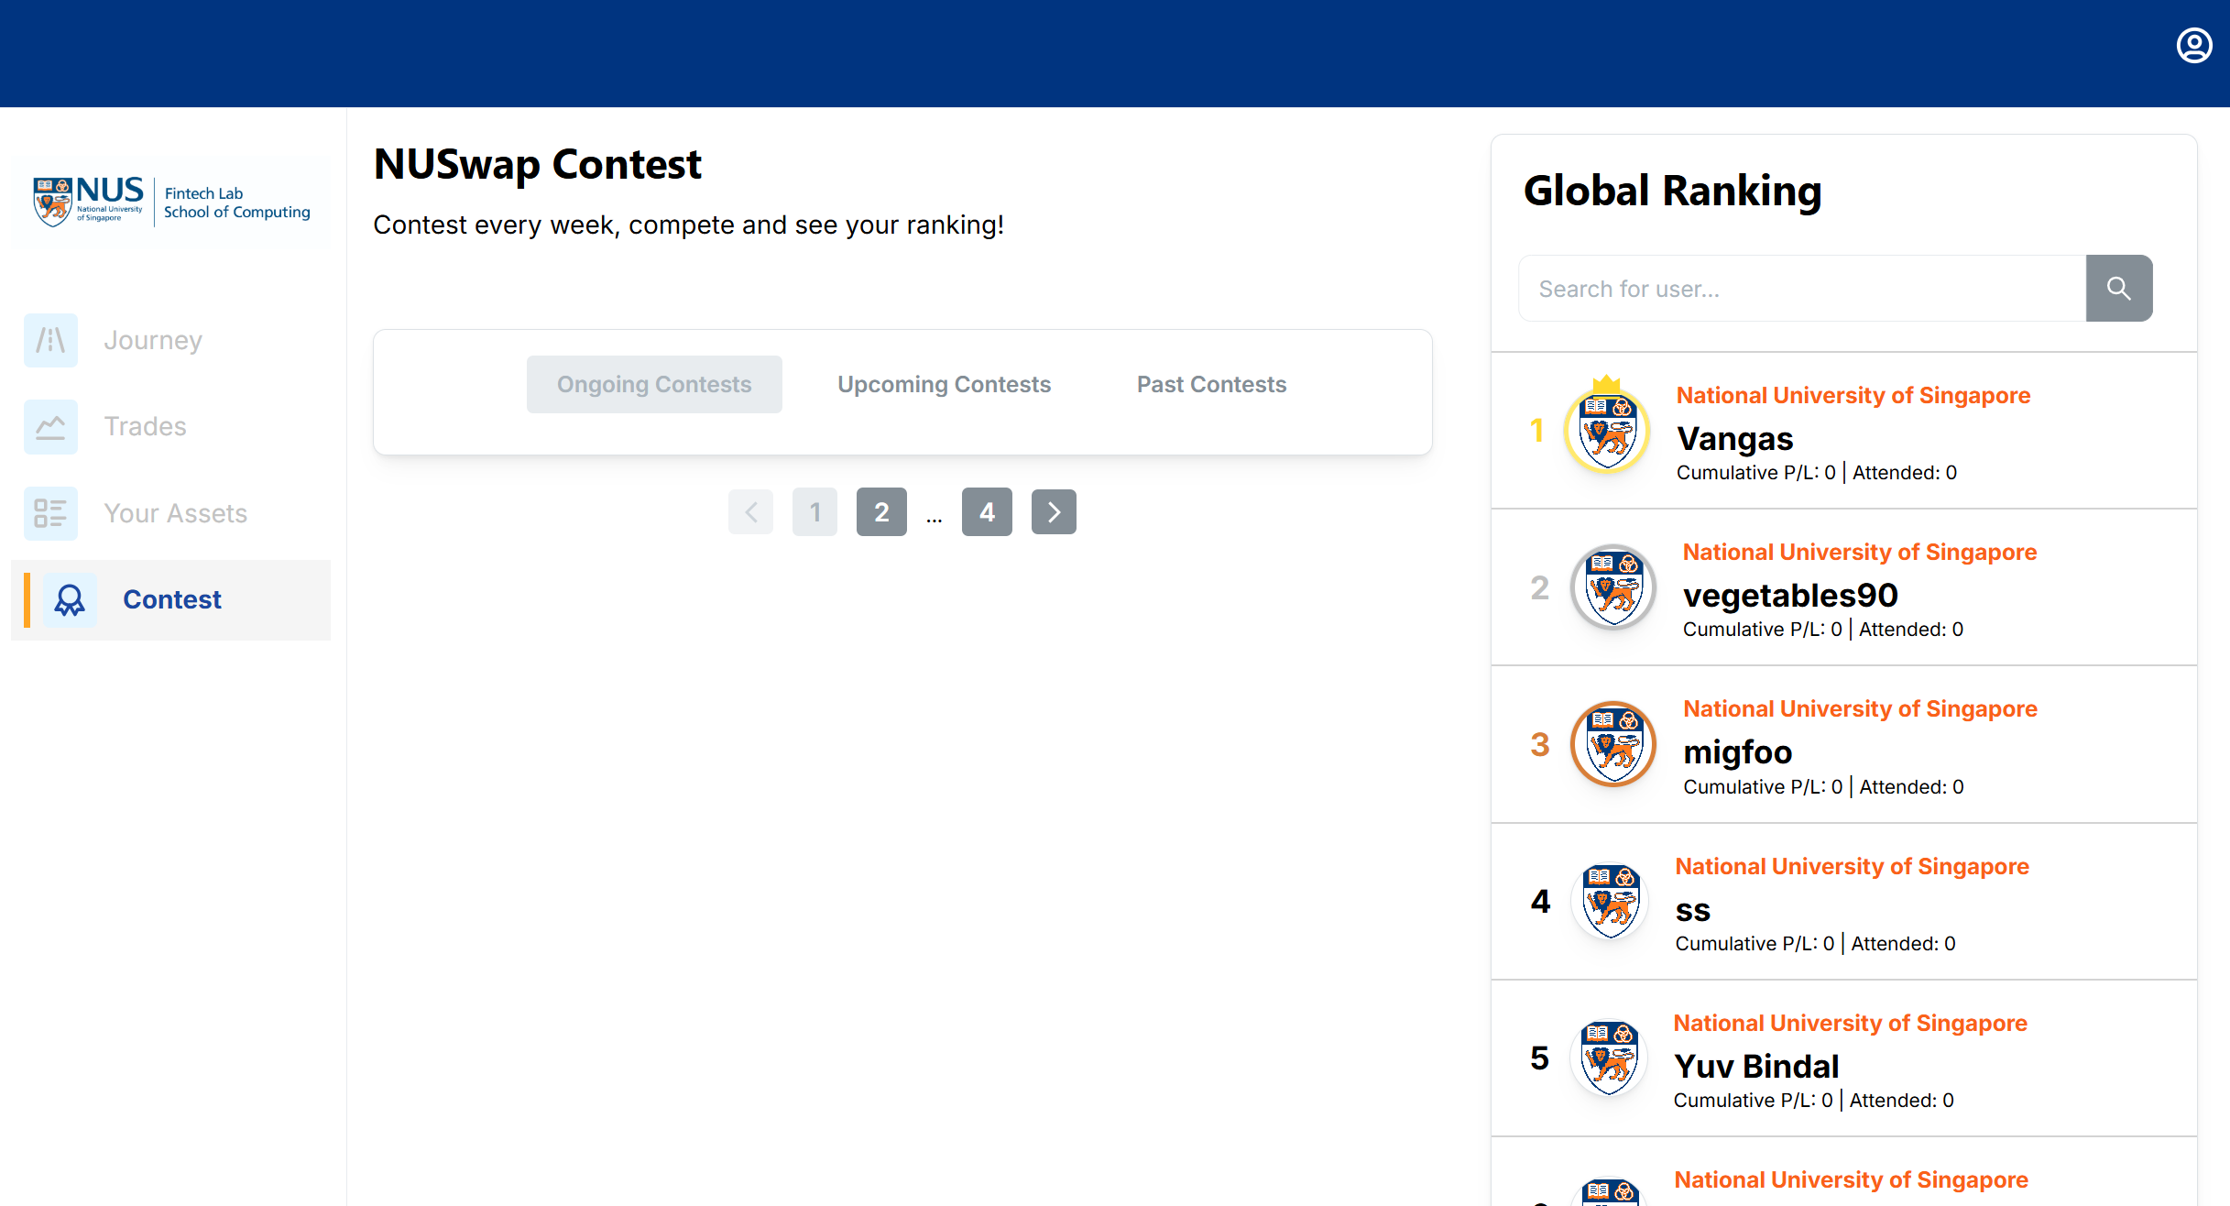The width and height of the screenshot is (2230, 1206).
Task: Go to page 1
Action: (x=814, y=511)
